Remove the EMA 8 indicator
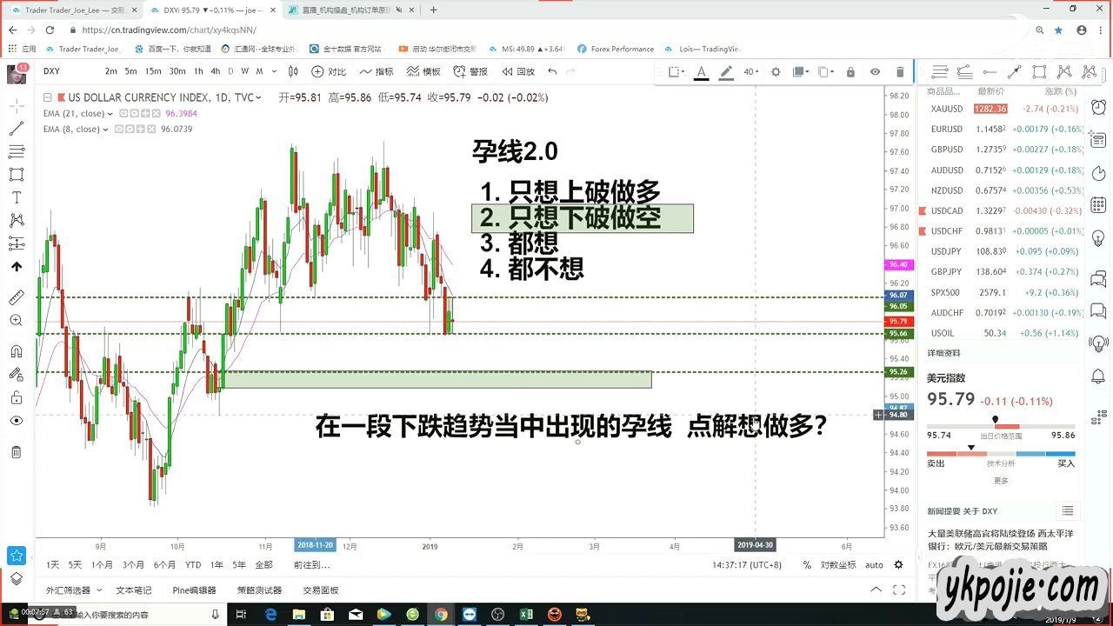 (x=150, y=129)
